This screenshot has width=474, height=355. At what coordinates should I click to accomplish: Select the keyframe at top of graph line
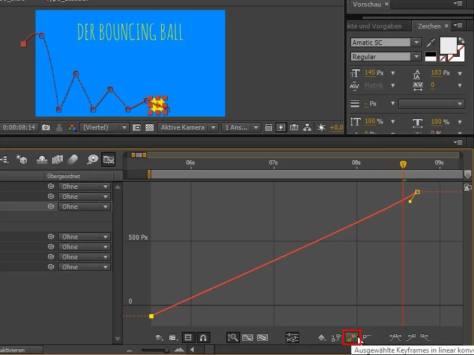(418, 192)
